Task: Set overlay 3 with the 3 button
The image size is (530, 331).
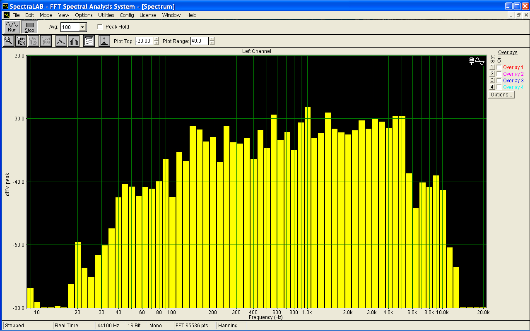Action: point(492,81)
